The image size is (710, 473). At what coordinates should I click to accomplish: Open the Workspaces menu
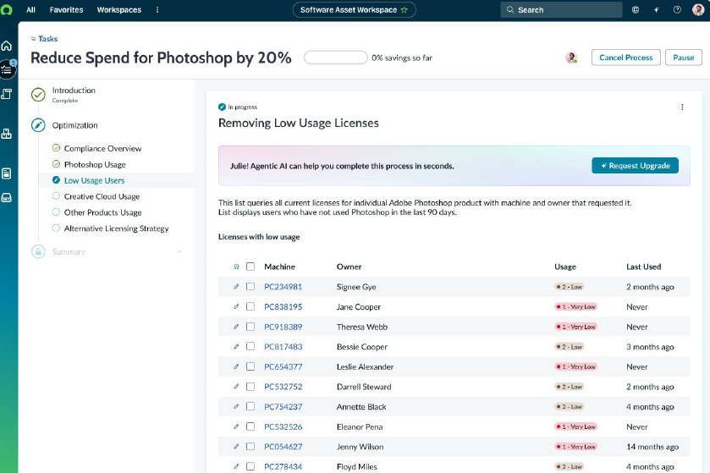click(x=119, y=9)
